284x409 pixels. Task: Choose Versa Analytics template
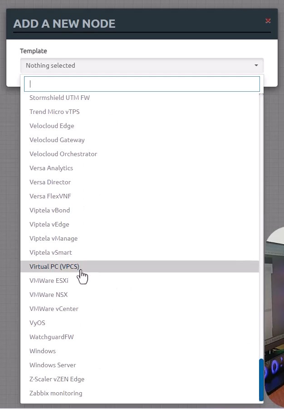tap(140, 168)
